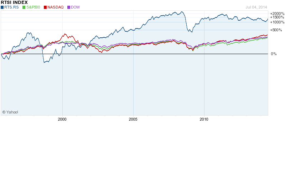Viewport: 285px width, 169px height.
Task: Click the RTSI INDEX chart title
Action: tap(14, 2)
